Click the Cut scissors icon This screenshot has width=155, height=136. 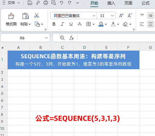tap(37, 16)
